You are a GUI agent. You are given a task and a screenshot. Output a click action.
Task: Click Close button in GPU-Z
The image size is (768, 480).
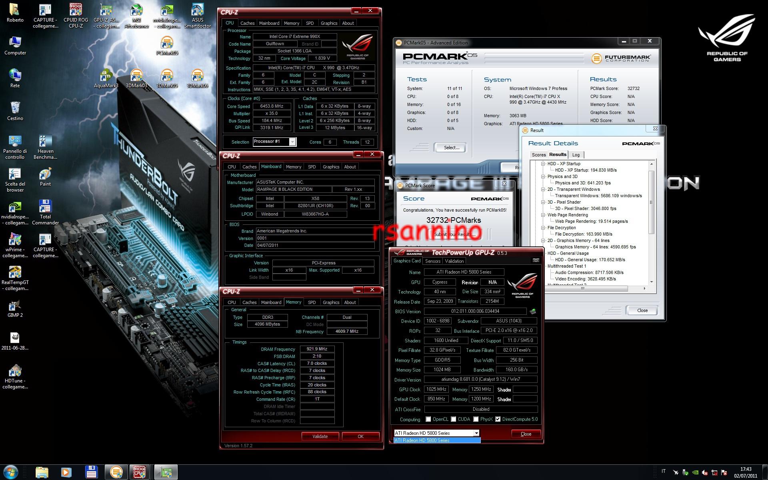pos(526,434)
